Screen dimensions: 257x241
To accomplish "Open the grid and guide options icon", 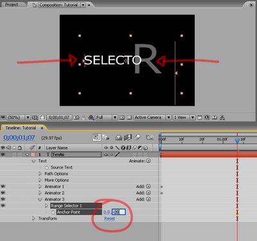I will [x=35, y=117].
